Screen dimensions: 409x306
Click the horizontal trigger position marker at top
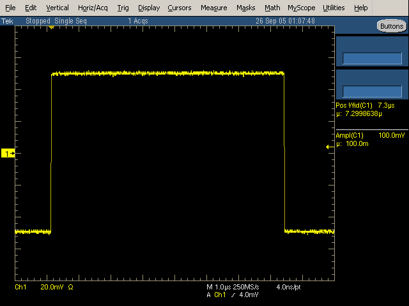coord(51,29)
